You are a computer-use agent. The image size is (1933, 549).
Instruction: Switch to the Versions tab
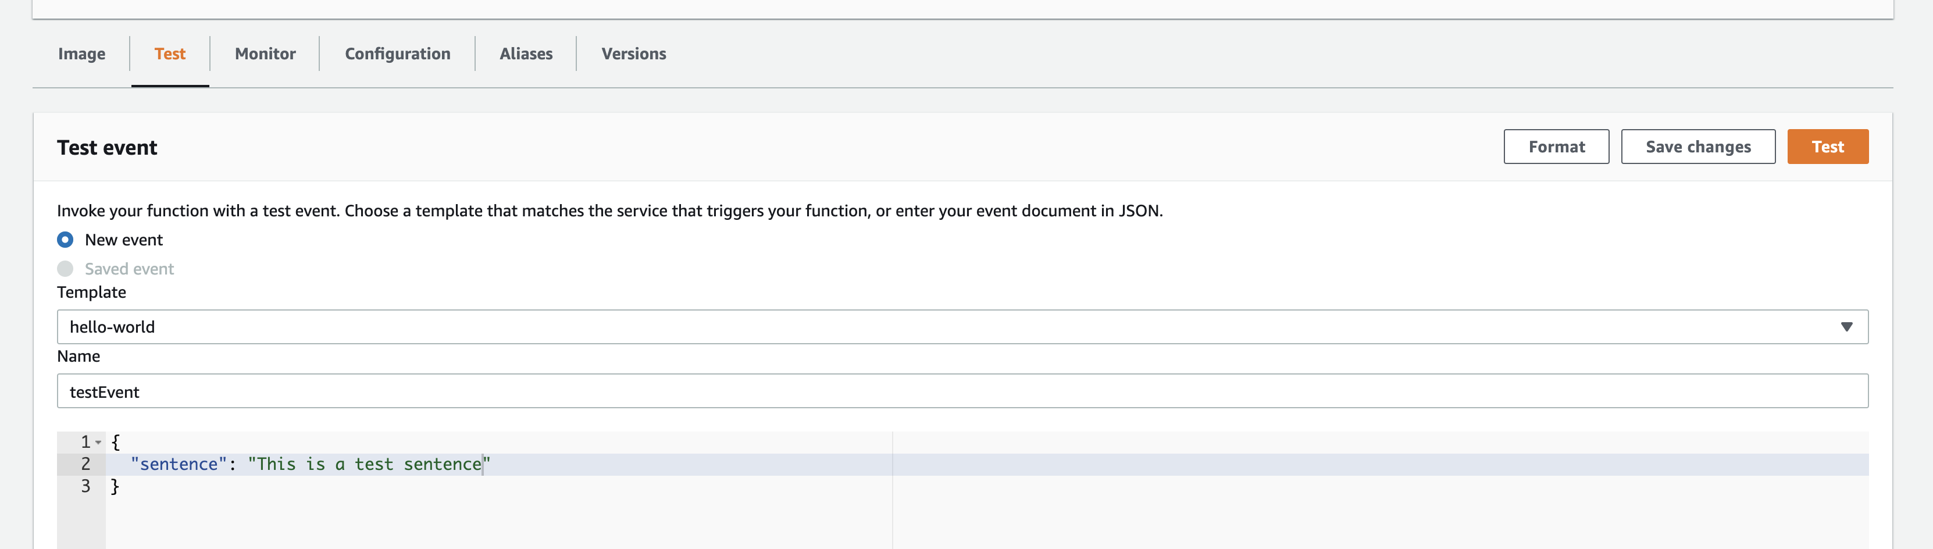point(633,54)
